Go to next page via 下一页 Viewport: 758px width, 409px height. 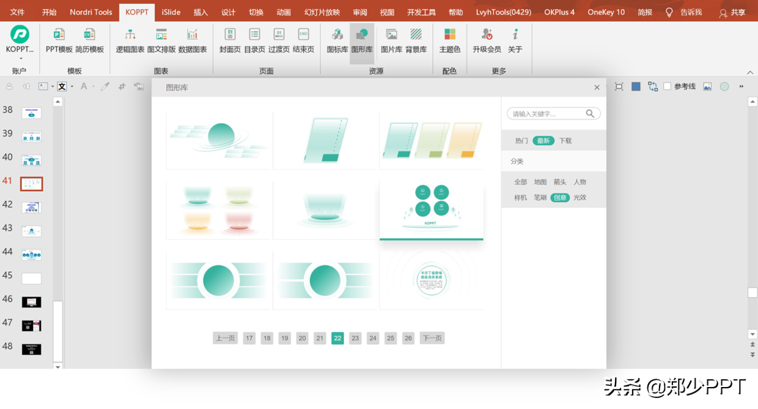pyautogui.click(x=432, y=338)
